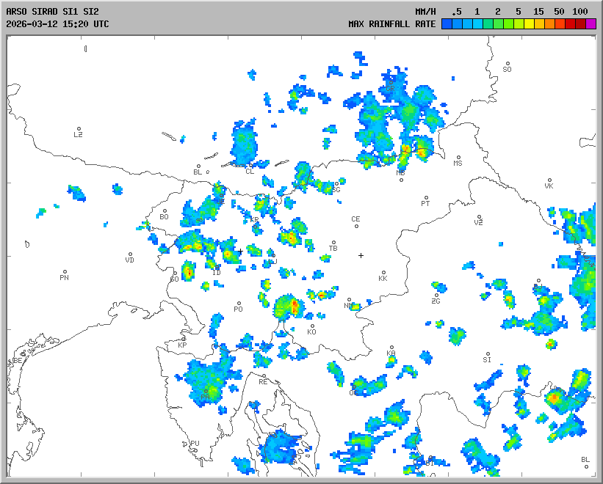This screenshot has width=603, height=484.
Task: Click the 100 value on legend scale
Action: pos(580,12)
